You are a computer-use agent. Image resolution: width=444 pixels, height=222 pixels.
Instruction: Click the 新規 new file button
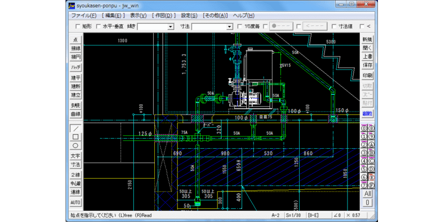367,39
